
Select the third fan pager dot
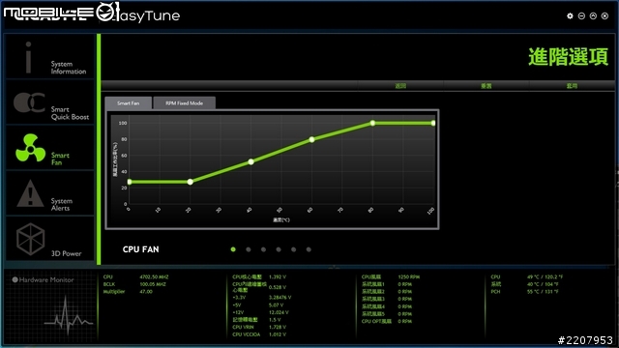pyautogui.click(x=263, y=249)
